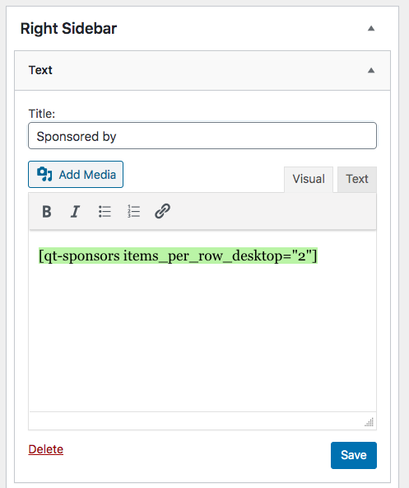
Task: Click the insert link chain icon
Action: tap(163, 211)
